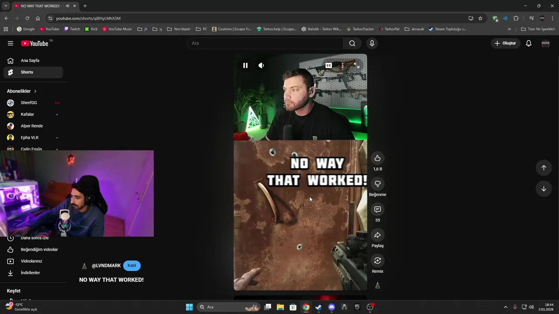Open the YouTube hamburger guide menu
Viewport: 559px width, 314px height.
click(x=10, y=43)
